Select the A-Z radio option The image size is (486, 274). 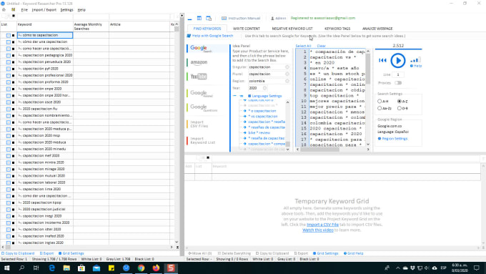click(400, 101)
